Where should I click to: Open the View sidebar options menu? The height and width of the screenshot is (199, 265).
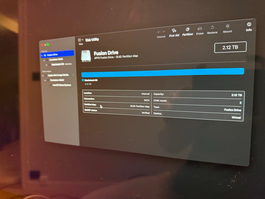click(x=81, y=40)
